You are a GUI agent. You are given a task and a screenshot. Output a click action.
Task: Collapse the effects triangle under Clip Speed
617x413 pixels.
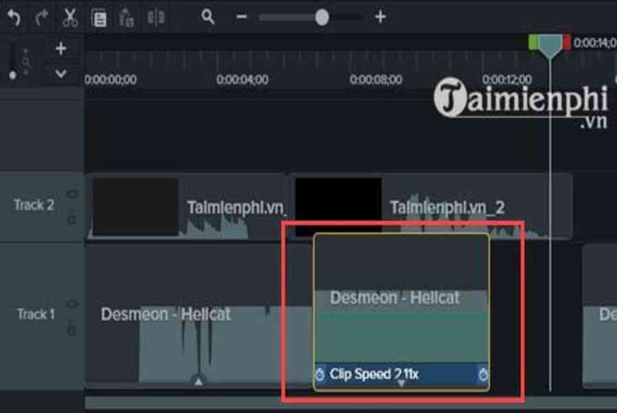[401, 383]
